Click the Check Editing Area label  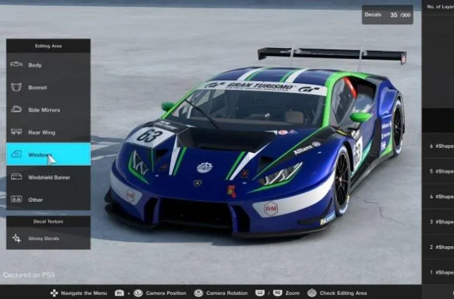(x=343, y=293)
